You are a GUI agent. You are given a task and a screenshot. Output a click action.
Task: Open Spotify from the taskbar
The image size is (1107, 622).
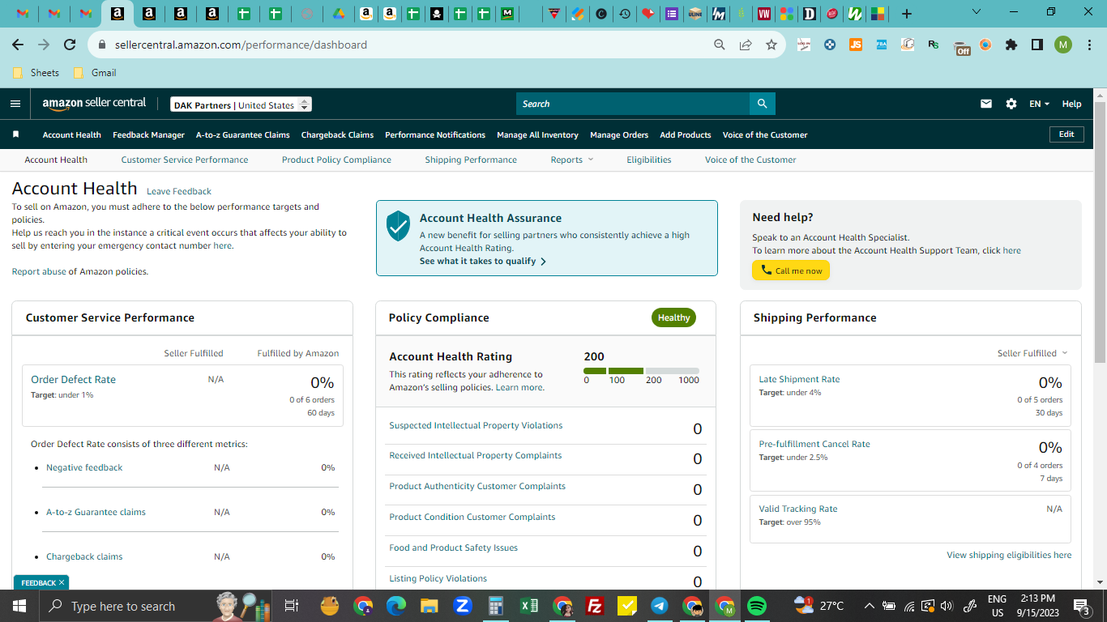757,606
